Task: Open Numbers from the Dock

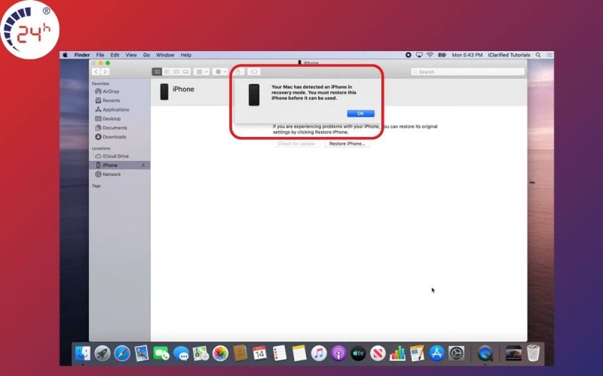Action: 397,353
